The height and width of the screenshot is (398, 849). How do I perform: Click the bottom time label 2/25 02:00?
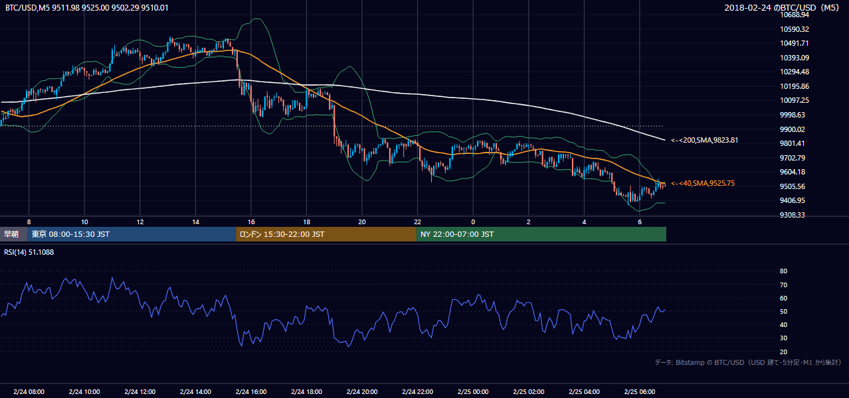pyautogui.click(x=529, y=392)
